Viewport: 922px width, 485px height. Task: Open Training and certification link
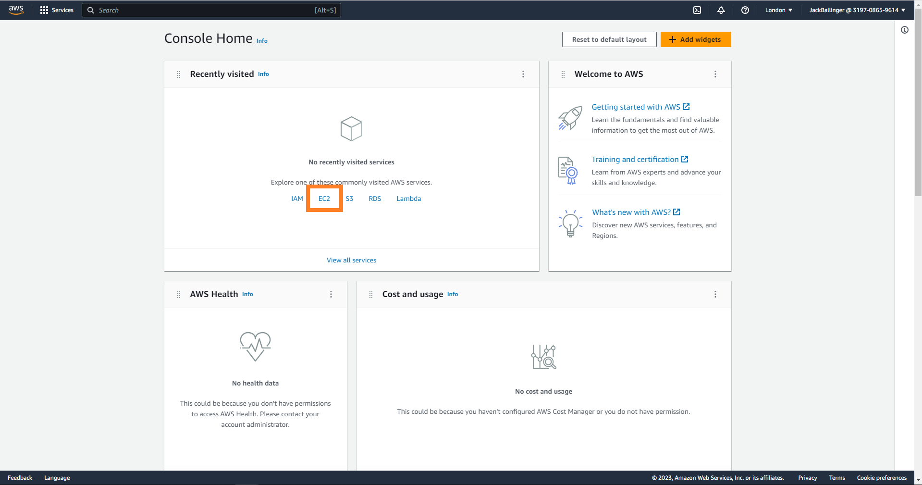tap(640, 160)
